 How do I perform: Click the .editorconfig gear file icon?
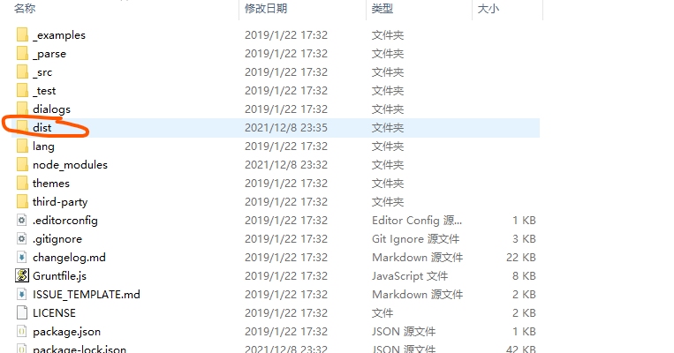coord(22,221)
